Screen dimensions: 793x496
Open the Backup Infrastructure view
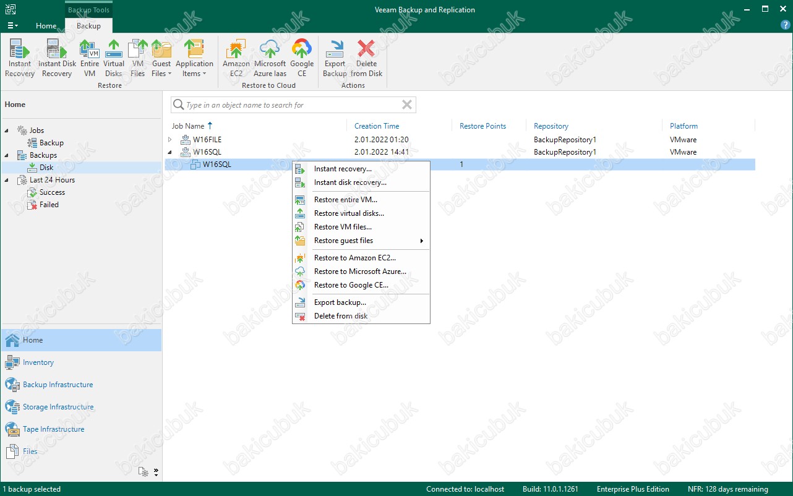click(x=81, y=385)
